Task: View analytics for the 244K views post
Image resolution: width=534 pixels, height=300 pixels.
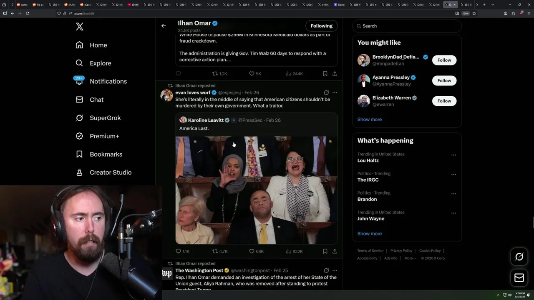Action: tap(295, 73)
